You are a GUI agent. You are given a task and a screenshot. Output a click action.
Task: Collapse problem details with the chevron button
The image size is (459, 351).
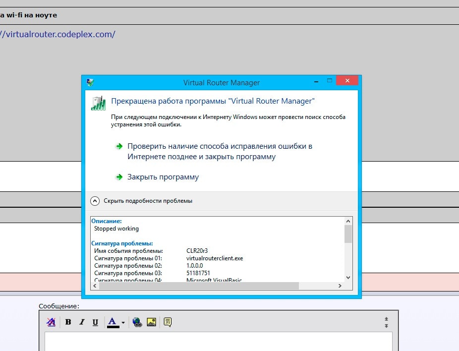click(95, 201)
